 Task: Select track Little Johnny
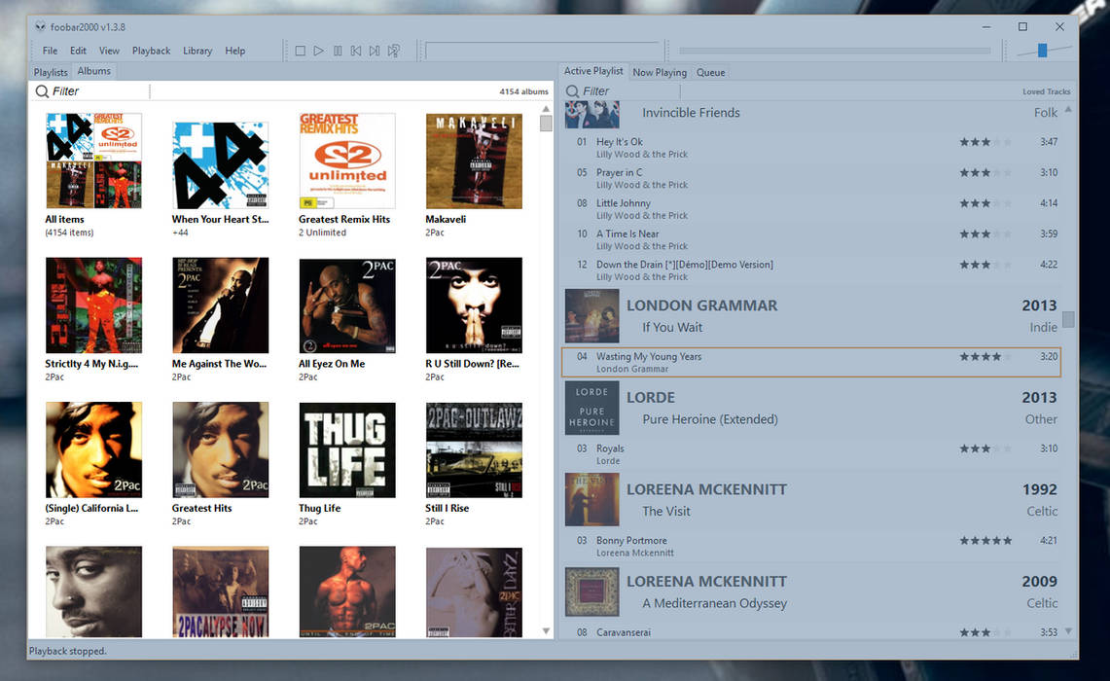(812, 209)
